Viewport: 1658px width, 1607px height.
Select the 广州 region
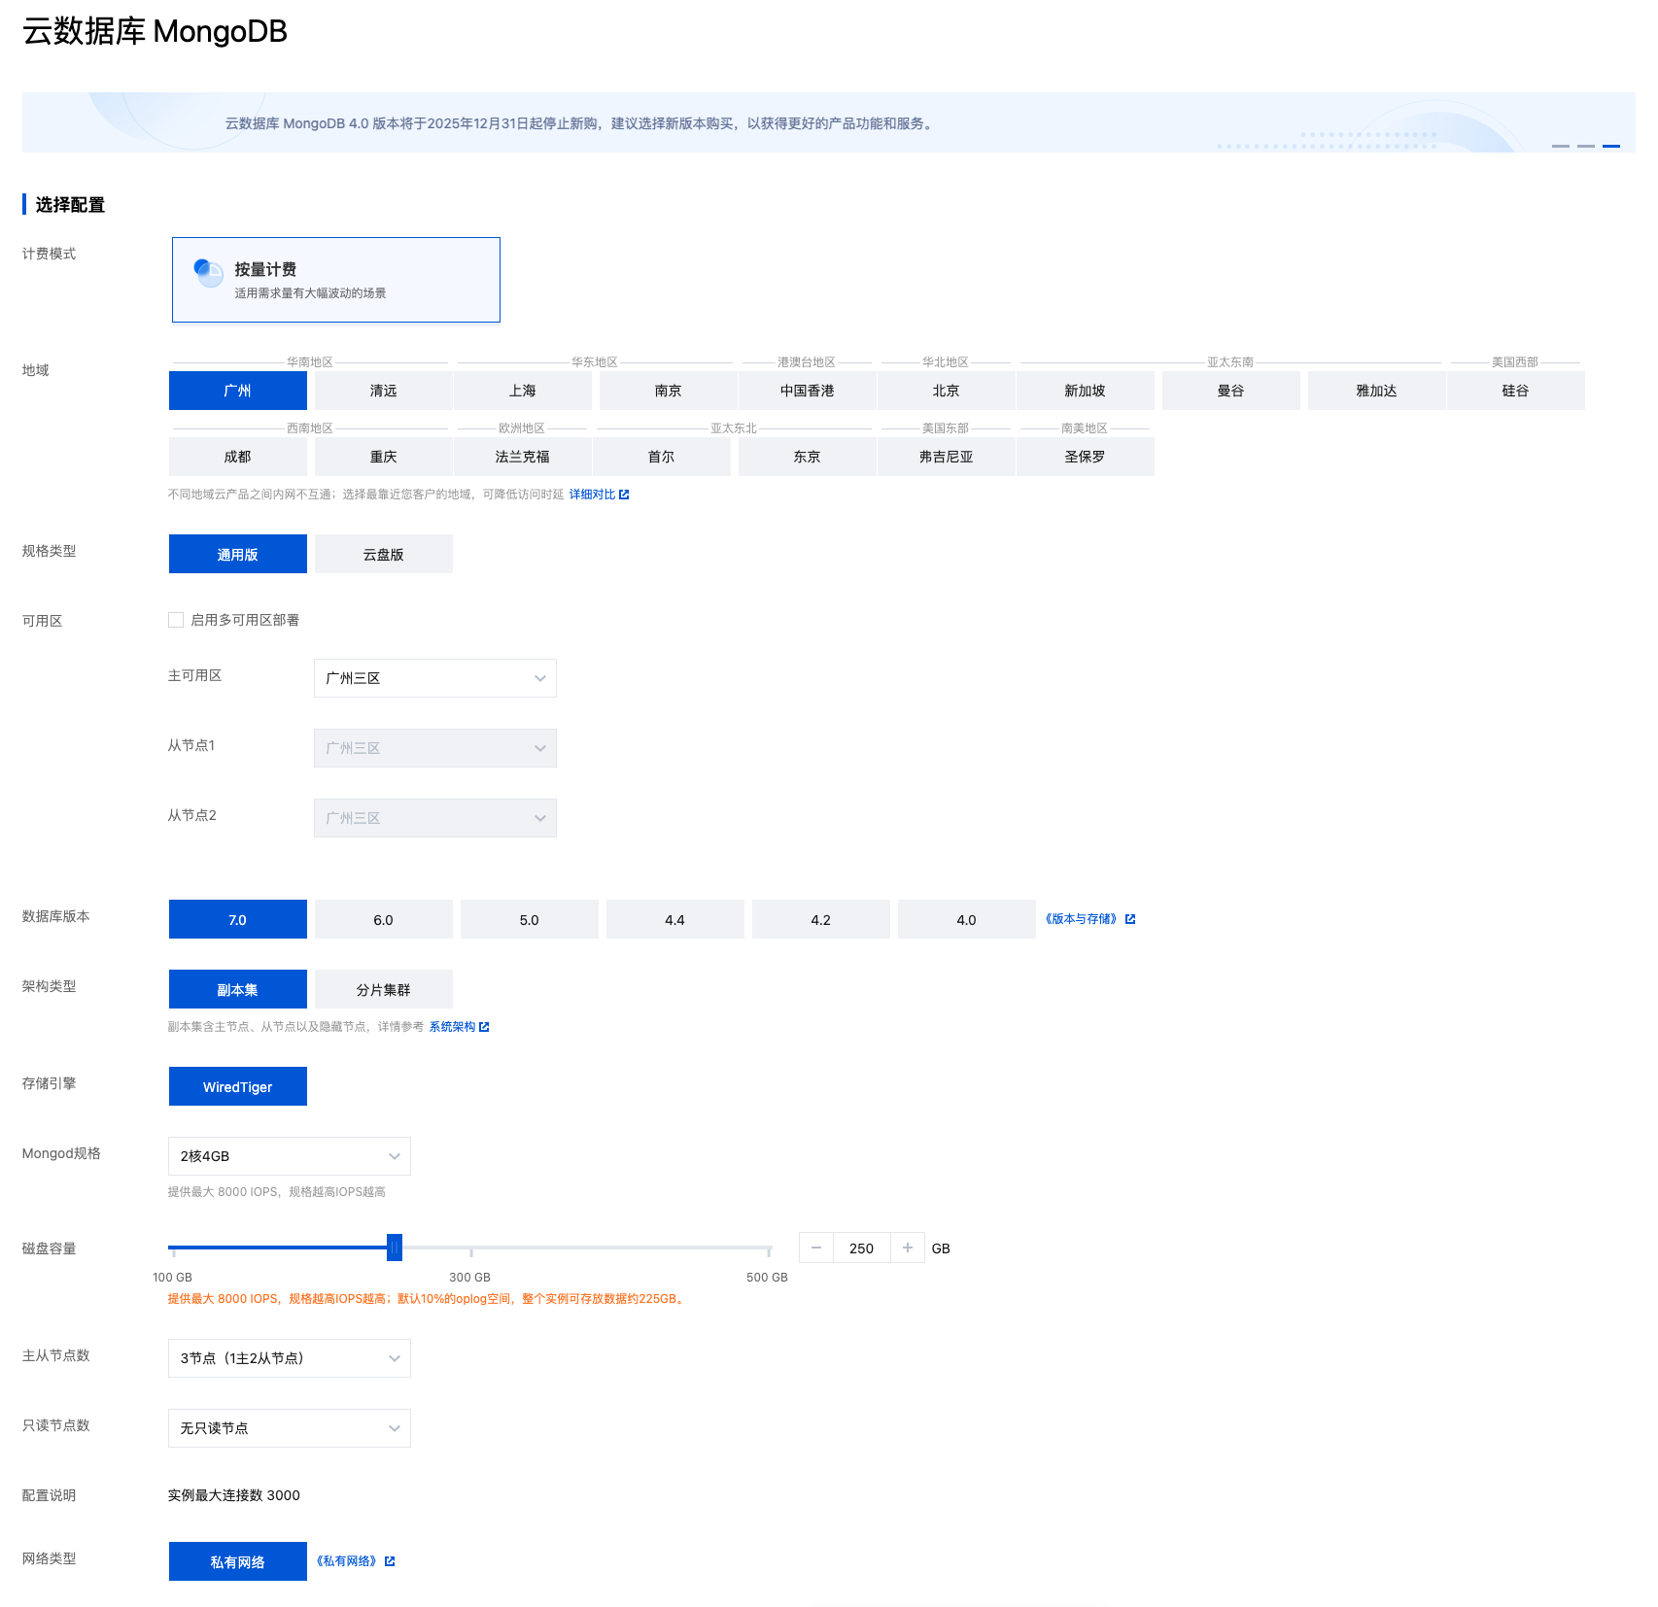click(238, 391)
